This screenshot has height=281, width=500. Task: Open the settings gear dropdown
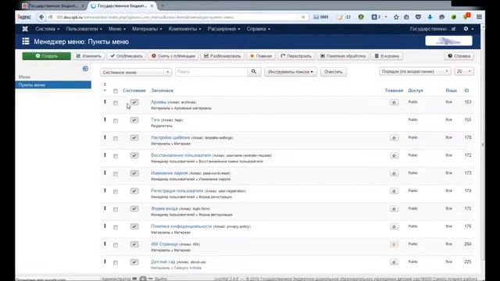(x=468, y=29)
